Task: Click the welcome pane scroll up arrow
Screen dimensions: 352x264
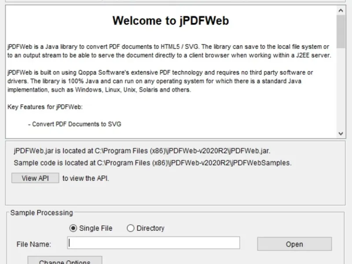Action: point(341,10)
